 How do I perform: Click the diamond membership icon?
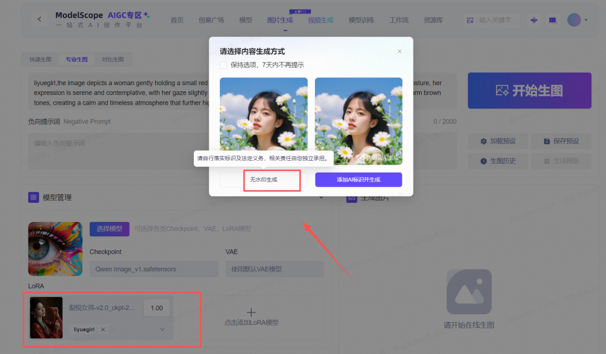(534, 20)
